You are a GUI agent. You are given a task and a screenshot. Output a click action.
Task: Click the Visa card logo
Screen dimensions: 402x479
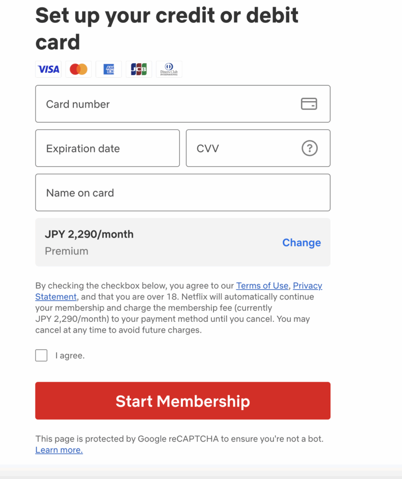tap(49, 69)
